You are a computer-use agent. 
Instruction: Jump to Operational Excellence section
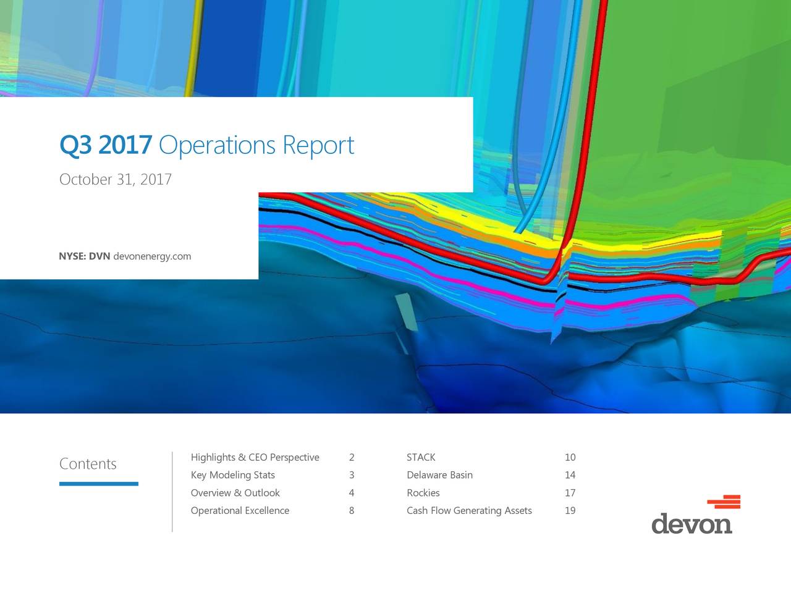click(x=240, y=511)
